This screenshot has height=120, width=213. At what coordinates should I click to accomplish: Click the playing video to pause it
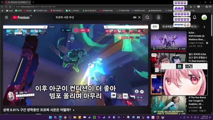click(75, 65)
